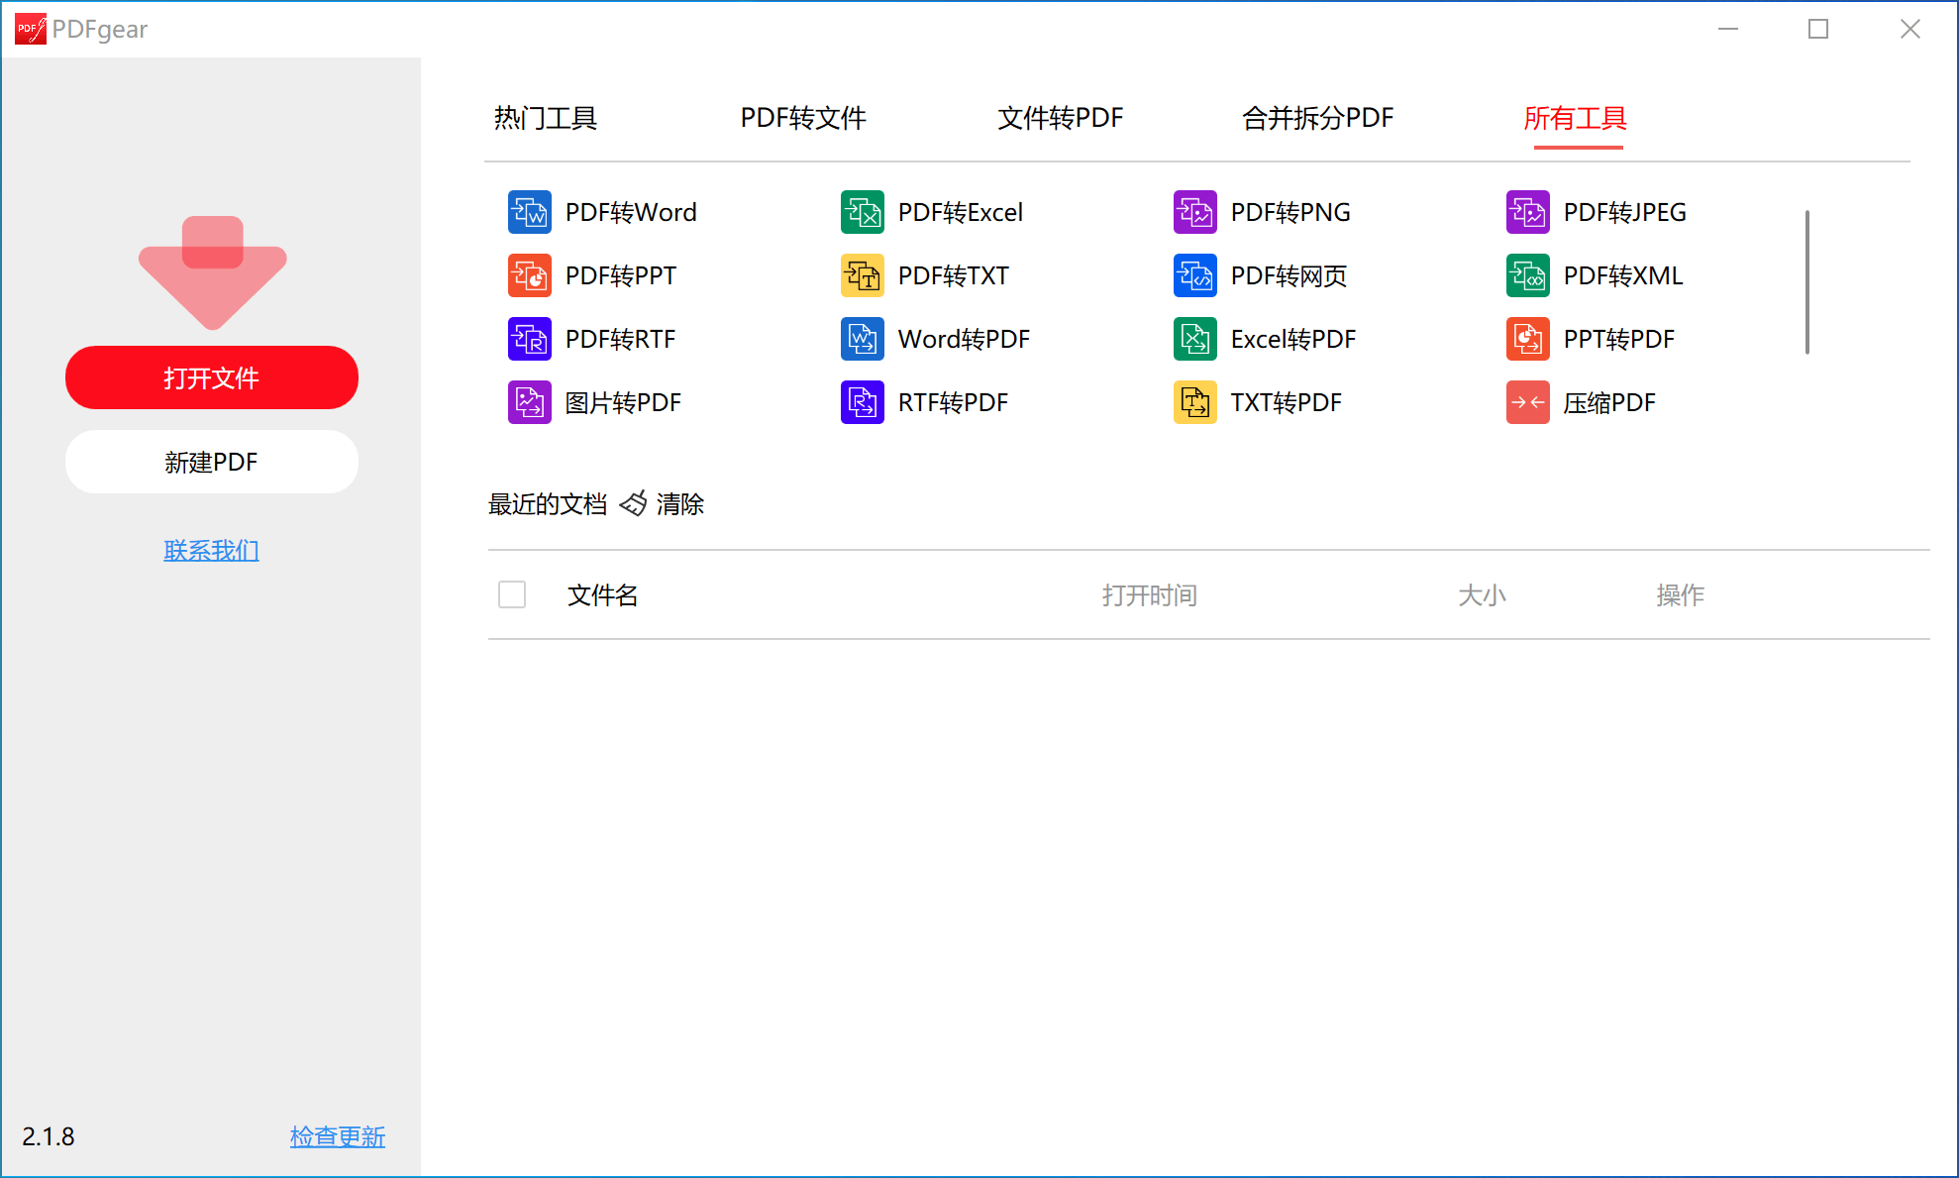Open the PDF转文件 tab

[802, 118]
